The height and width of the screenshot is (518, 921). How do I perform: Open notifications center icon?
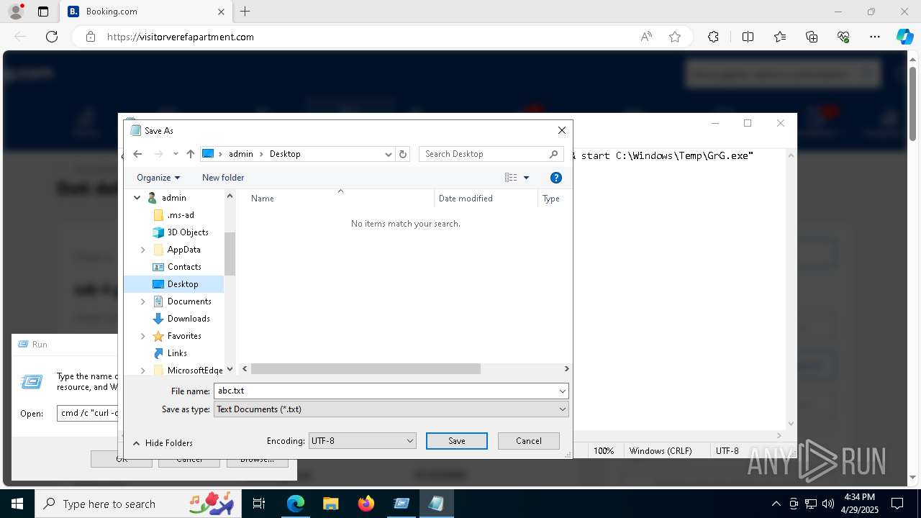point(897,504)
